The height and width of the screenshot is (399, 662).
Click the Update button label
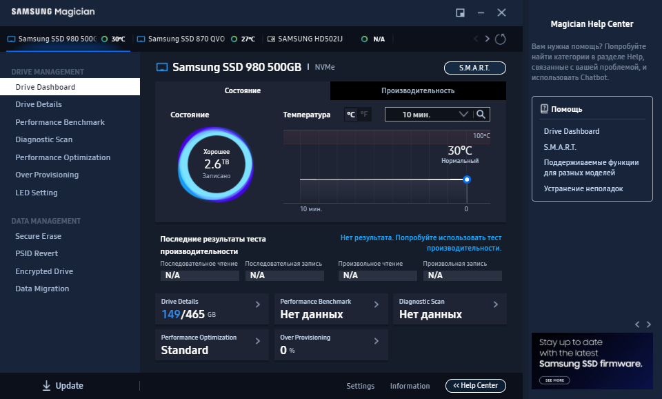point(69,385)
